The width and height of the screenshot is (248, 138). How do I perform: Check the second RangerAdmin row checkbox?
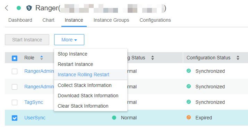point(15,87)
